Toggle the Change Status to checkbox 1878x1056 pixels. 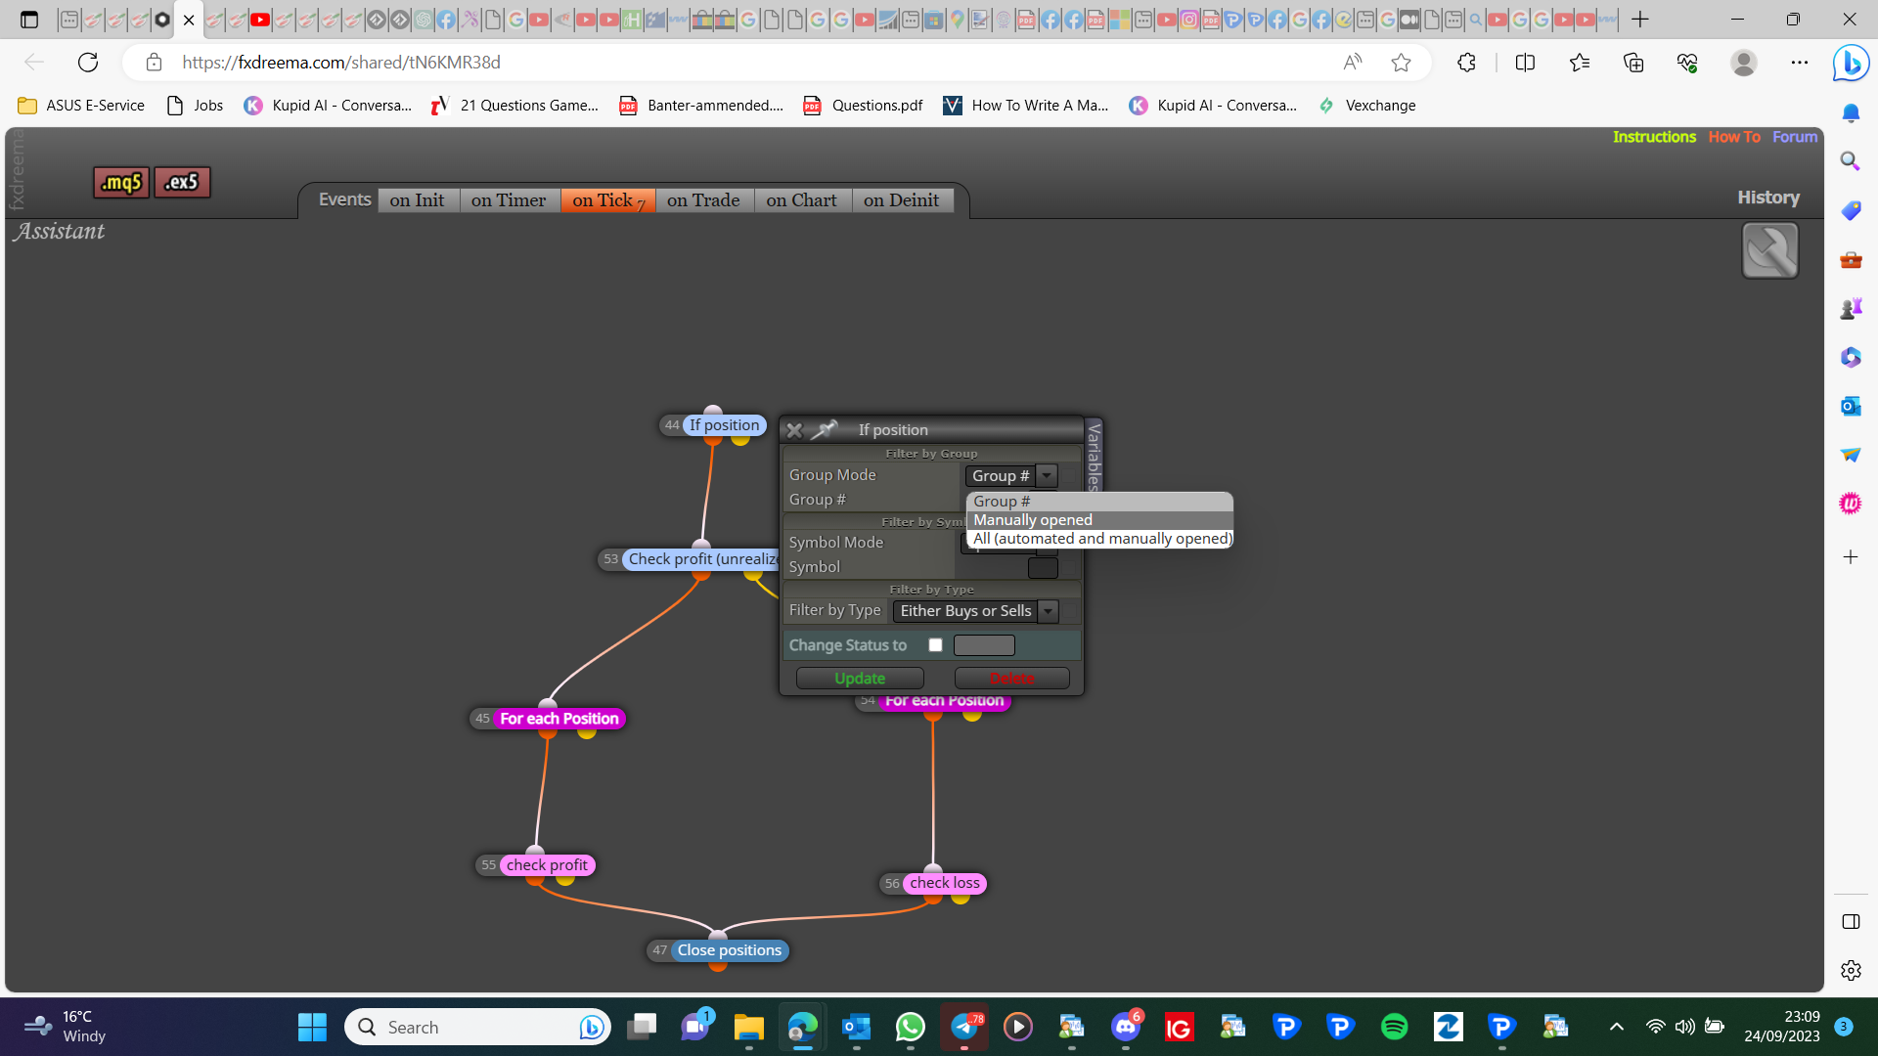(x=935, y=645)
